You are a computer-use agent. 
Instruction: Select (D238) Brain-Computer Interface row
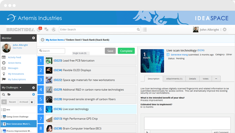point(90,128)
